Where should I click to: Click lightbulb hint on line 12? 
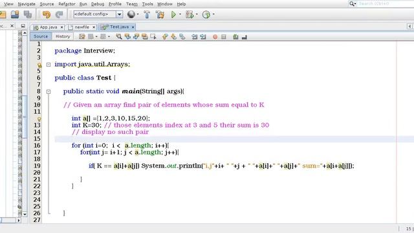39,119
